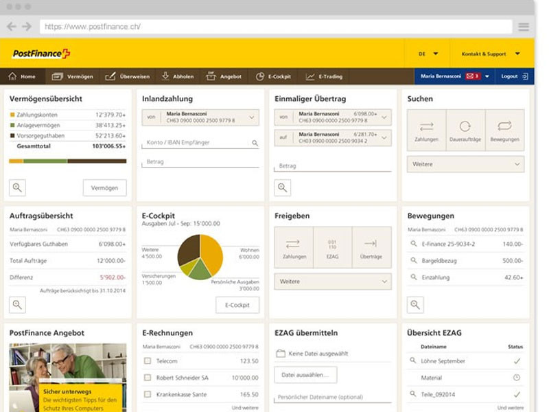Open the Home navigation item
The width and height of the screenshot is (549, 412).
pos(22,76)
